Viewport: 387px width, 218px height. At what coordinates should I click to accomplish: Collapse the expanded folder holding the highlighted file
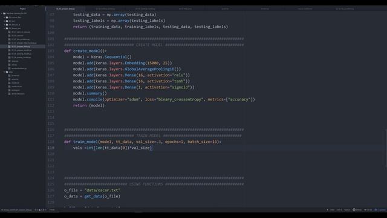pyautogui.click(x=4, y=28)
